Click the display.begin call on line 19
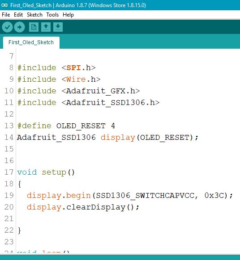Image resolution: width=240 pixels, height=260 pixels. (x=130, y=195)
